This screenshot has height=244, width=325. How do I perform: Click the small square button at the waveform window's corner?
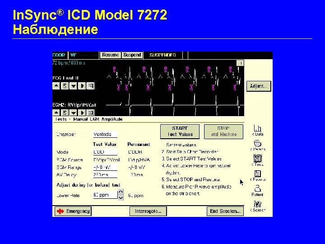coord(240,63)
